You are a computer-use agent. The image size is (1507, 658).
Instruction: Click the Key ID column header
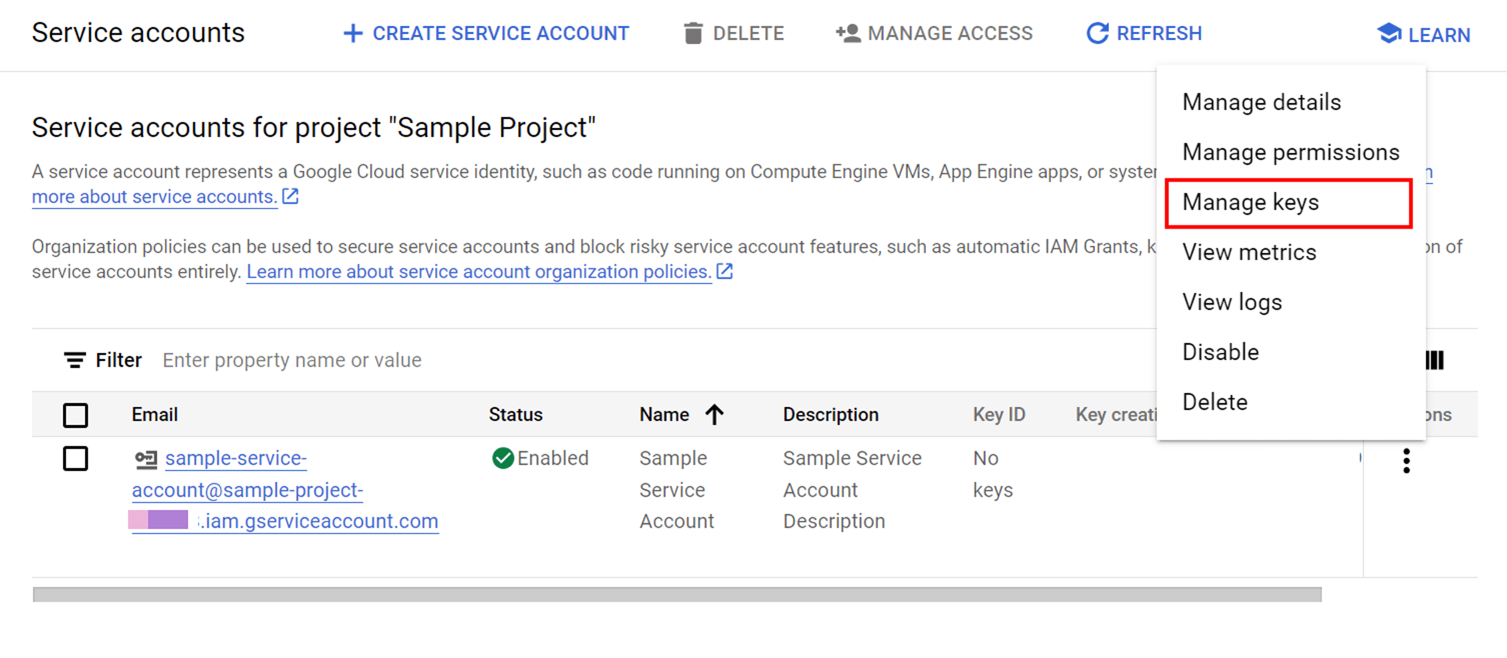pyautogui.click(x=999, y=414)
